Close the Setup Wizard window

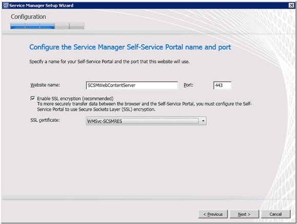(x=291, y=6)
